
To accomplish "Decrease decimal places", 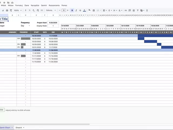I will tap(34, 10).
